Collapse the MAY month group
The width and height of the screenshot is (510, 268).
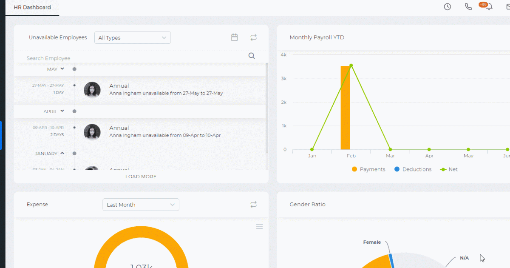click(x=62, y=68)
